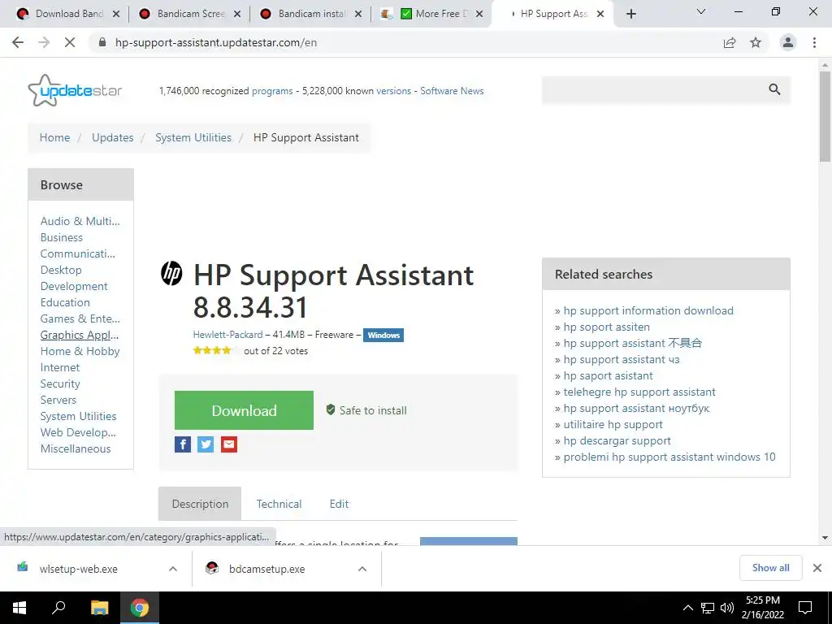Image resolution: width=832 pixels, height=624 pixels.
Task: Click the volume speaker tray icon
Action: pyautogui.click(x=727, y=608)
